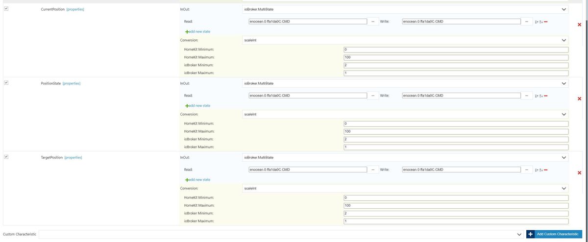Open TargetPosition InOut dropdown
The image size is (588, 242).
pyautogui.click(x=405, y=157)
